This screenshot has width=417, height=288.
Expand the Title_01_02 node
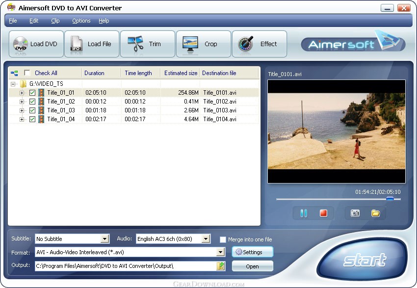[x=22, y=102]
